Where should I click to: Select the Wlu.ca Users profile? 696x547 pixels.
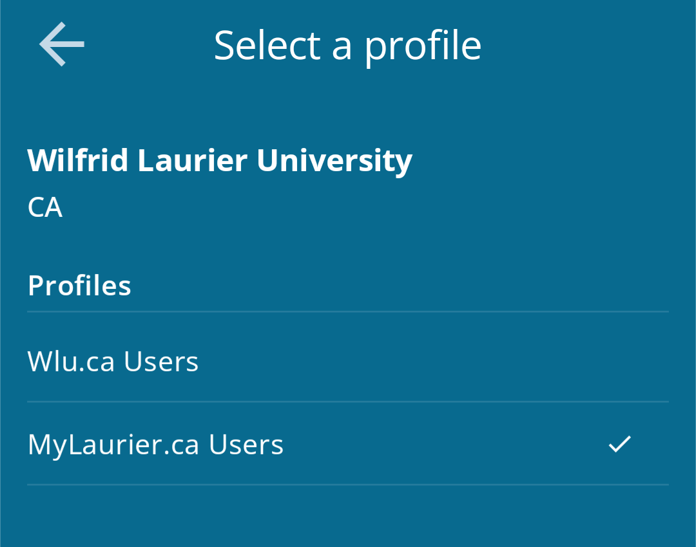113,362
